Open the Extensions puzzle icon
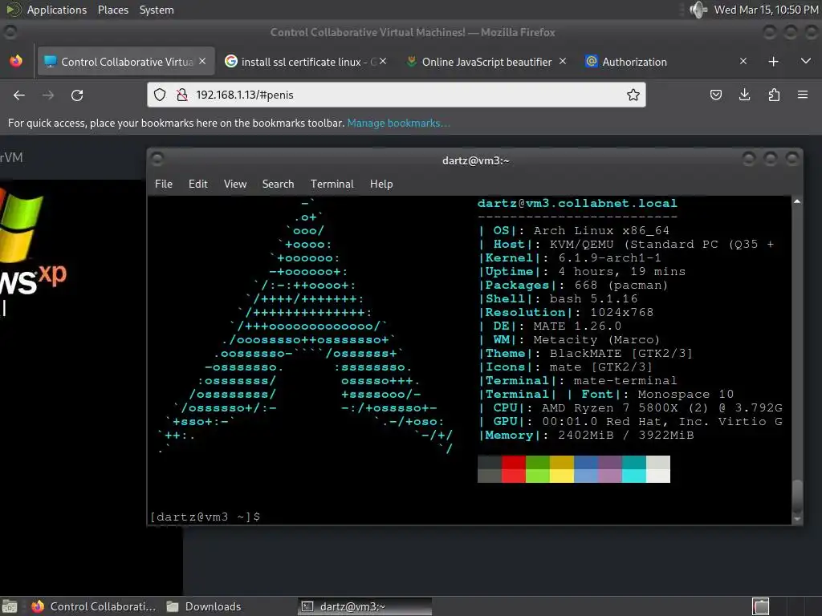The image size is (822, 616). (774, 95)
